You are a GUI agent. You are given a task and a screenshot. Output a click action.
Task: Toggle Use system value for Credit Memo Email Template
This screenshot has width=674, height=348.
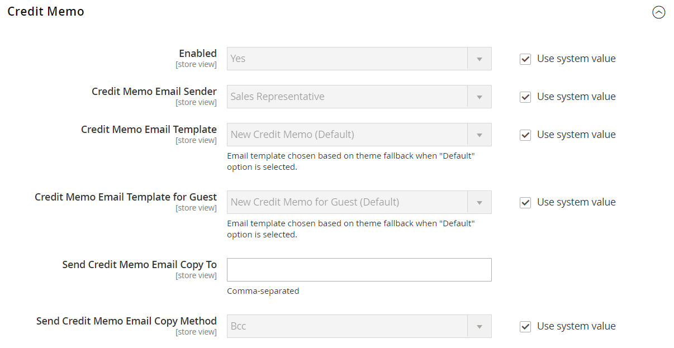[525, 135]
